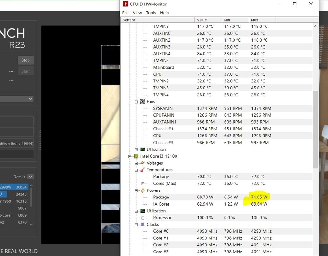Select the SYSFANIN fan row
This screenshot has width=328, height=256.
click(233, 108)
